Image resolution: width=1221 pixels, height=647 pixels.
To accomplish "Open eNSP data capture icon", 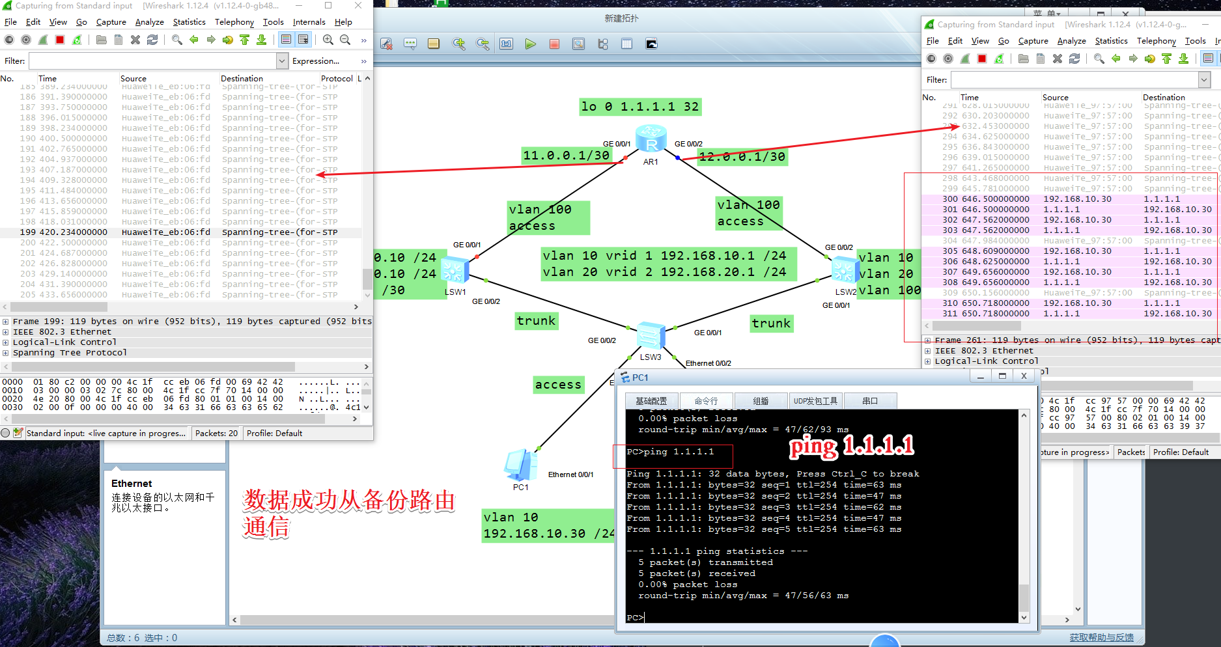I will 578,44.
